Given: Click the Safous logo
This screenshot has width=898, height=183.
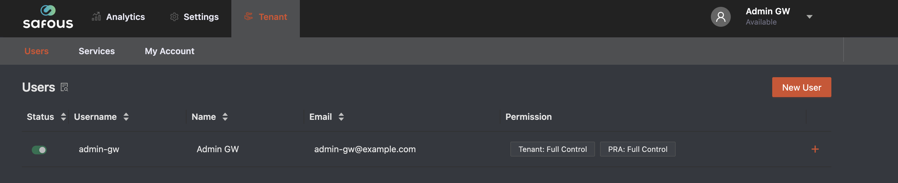Looking at the screenshot, I should (x=48, y=17).
